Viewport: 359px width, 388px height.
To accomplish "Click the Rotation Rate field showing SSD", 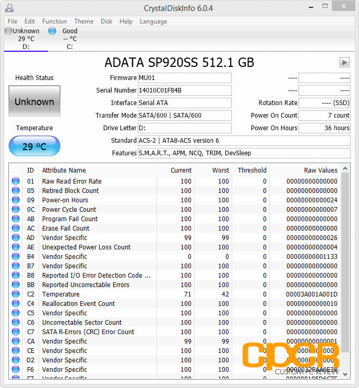I will tap(324, 103).
